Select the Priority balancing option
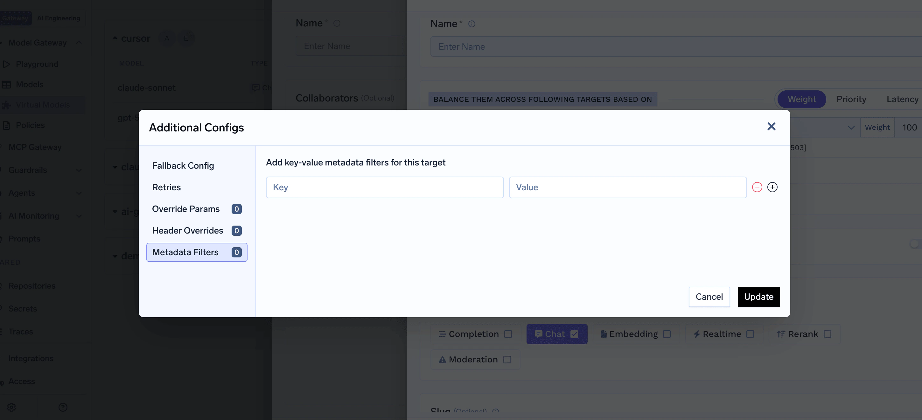Image resolution: width=922 pixels, height=420 pixels. [851, 99]
